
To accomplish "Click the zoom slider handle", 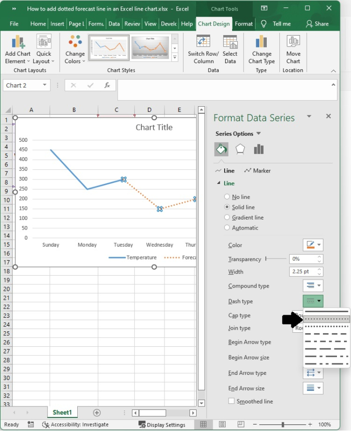I will (282, 424).
